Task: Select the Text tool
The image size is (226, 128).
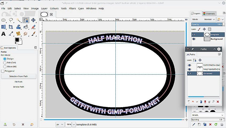Action: pos(3,34)
